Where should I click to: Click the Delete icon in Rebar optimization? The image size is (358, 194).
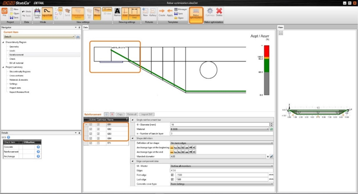point(219,11)
